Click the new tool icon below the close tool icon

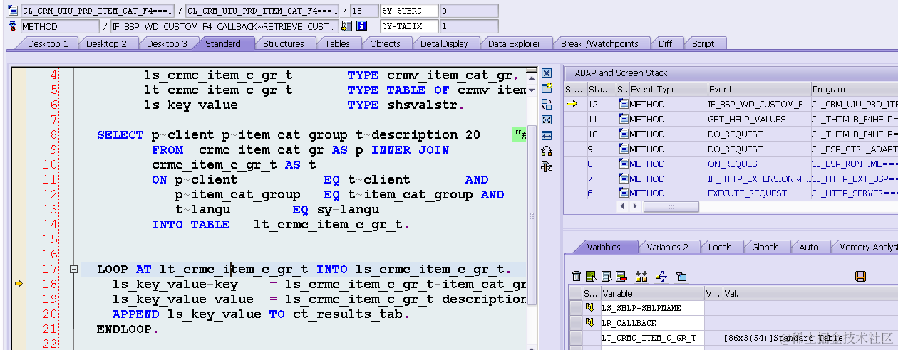pyautogui.click(x=547, y=88)
